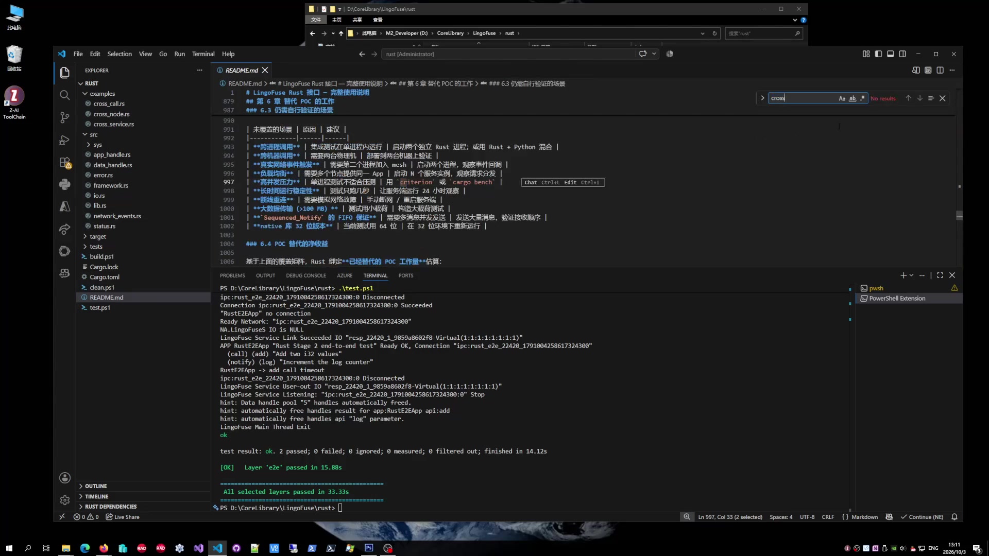Toggle Match Whole Word in find widget
Image resolution: width=989 pixels, height=556 pixels.
[852, 98]
